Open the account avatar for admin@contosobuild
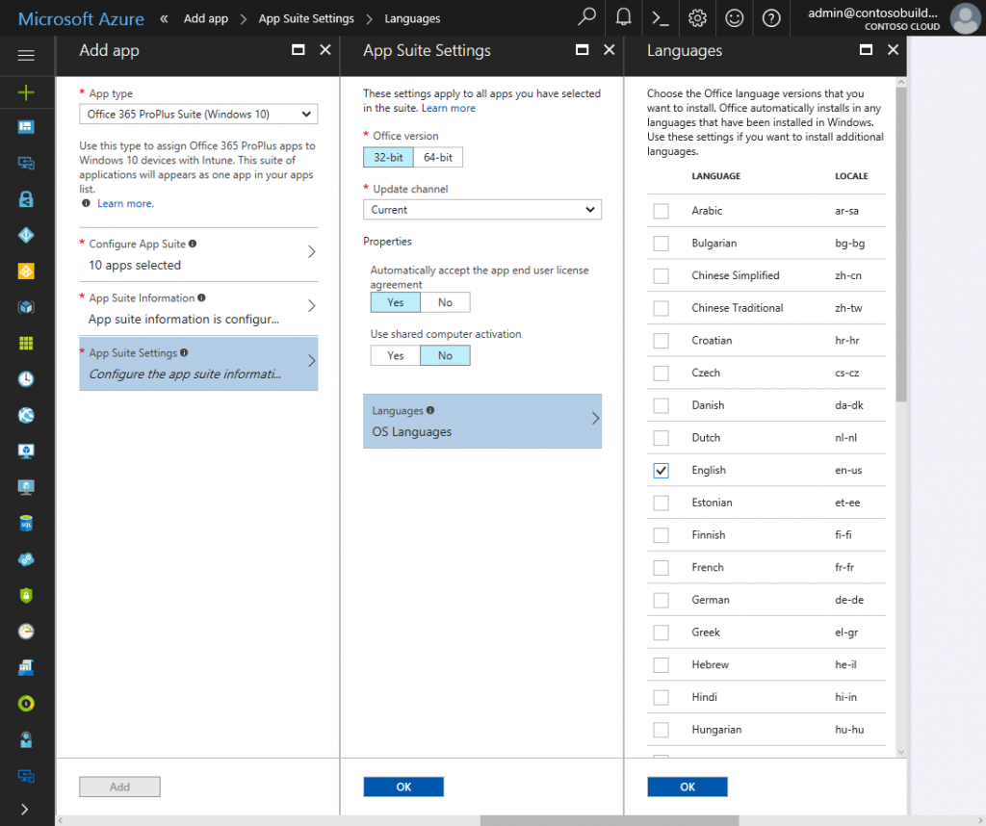The width and height of the screenshot is (986, 826). 965,18
